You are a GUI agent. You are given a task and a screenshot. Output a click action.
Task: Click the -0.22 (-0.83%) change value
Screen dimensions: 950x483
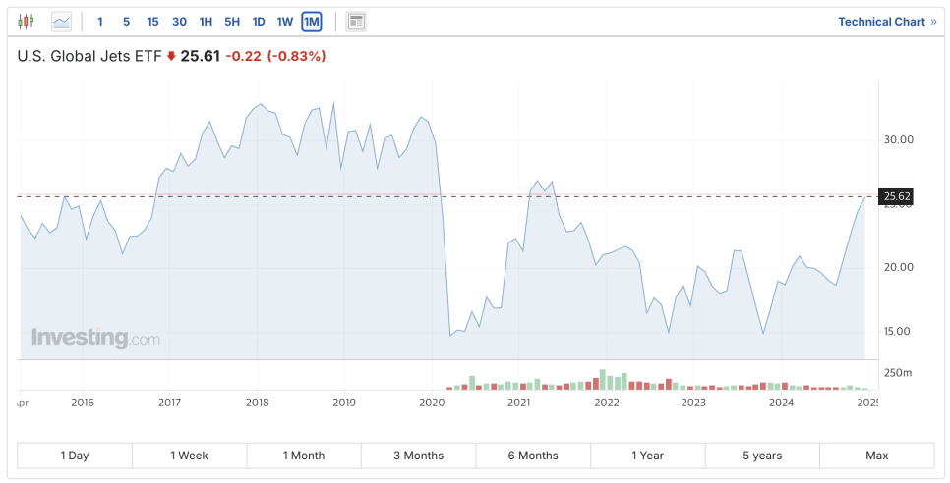coord(275,56)
